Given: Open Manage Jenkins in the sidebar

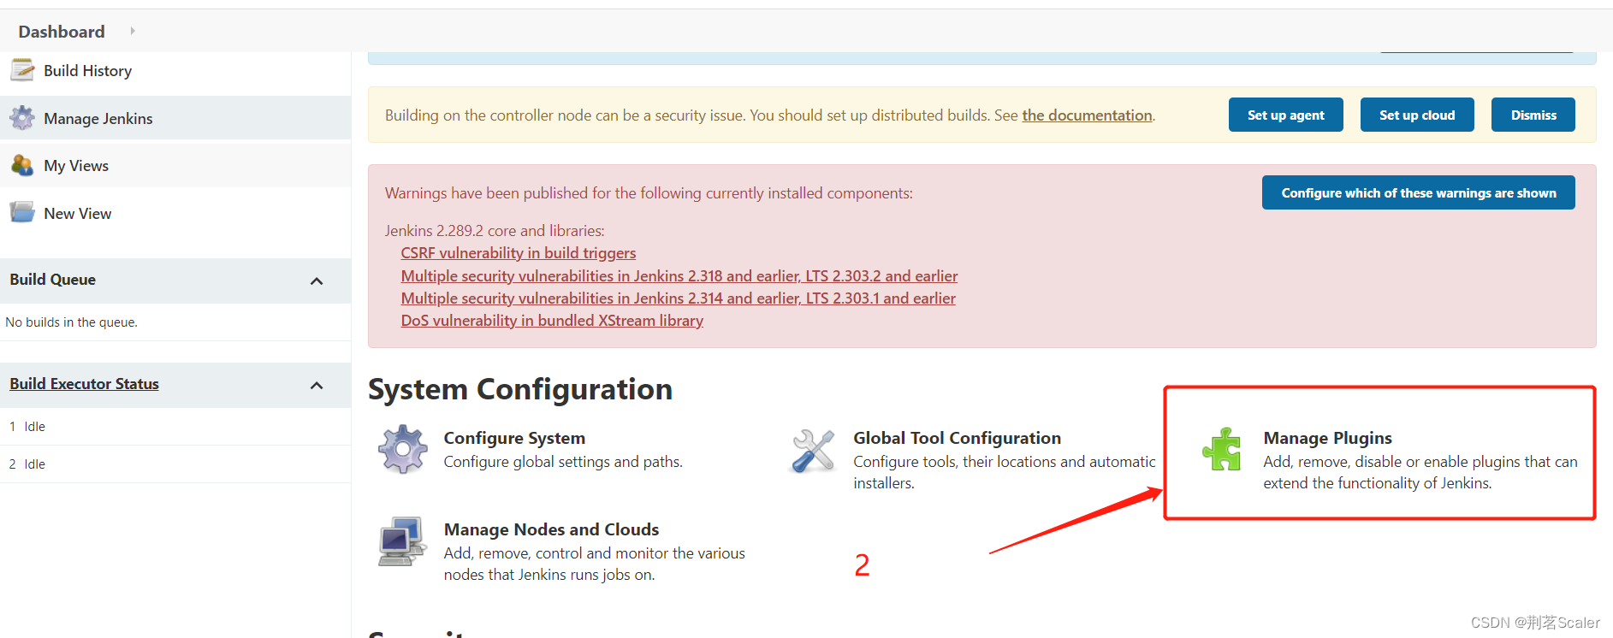Looking at the screenshot, I should [x=98, y=119].
